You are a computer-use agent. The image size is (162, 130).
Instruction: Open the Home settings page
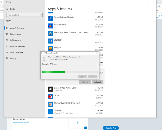tap(13, 9)
